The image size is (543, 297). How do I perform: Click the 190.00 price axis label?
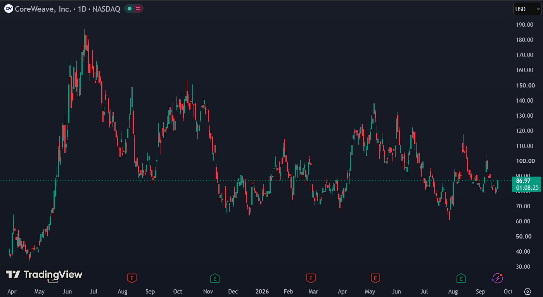click(x=525, y=25)
